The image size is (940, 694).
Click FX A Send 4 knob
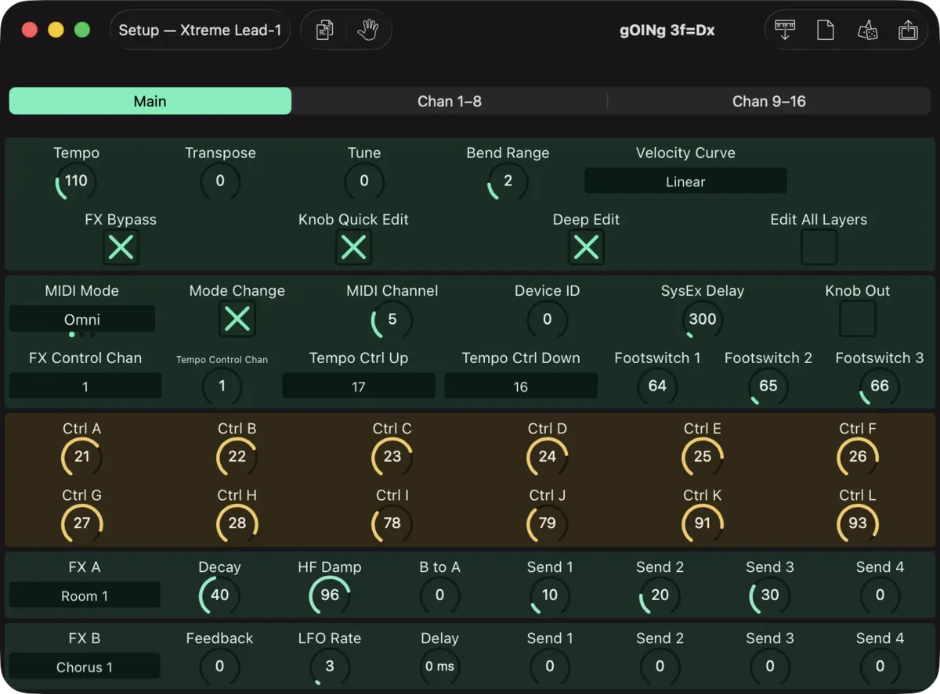(x=880, y=595)
